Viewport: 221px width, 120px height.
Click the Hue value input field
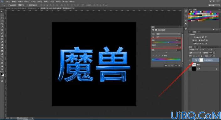point(178,40)
